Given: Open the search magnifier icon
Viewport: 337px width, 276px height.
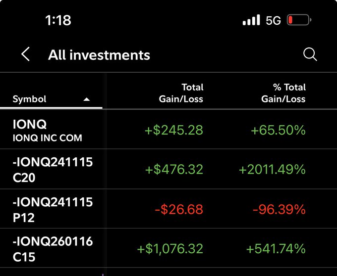Looking at the screenshot, I should 310,54.
